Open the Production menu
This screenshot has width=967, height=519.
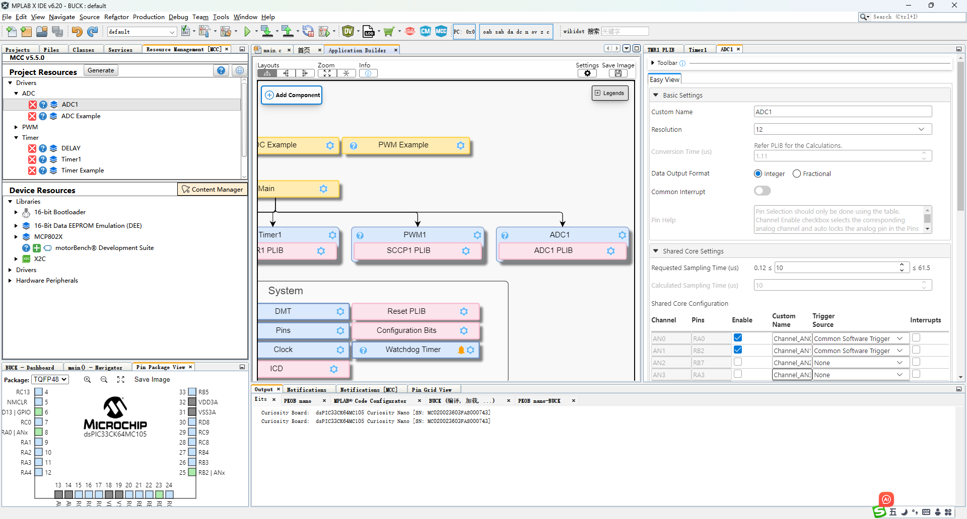[149, 17]
